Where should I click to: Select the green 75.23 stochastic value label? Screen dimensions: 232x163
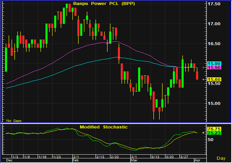click(214, 133)
